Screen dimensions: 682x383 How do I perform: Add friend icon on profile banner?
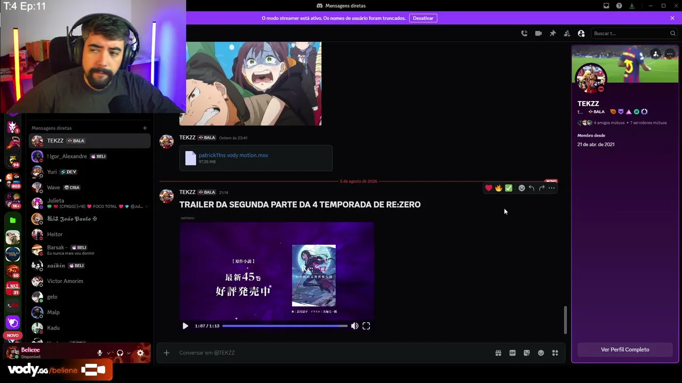[x=656, y=54]
